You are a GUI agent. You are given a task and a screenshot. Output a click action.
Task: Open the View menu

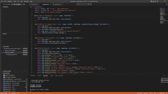[x=15, y=1]
